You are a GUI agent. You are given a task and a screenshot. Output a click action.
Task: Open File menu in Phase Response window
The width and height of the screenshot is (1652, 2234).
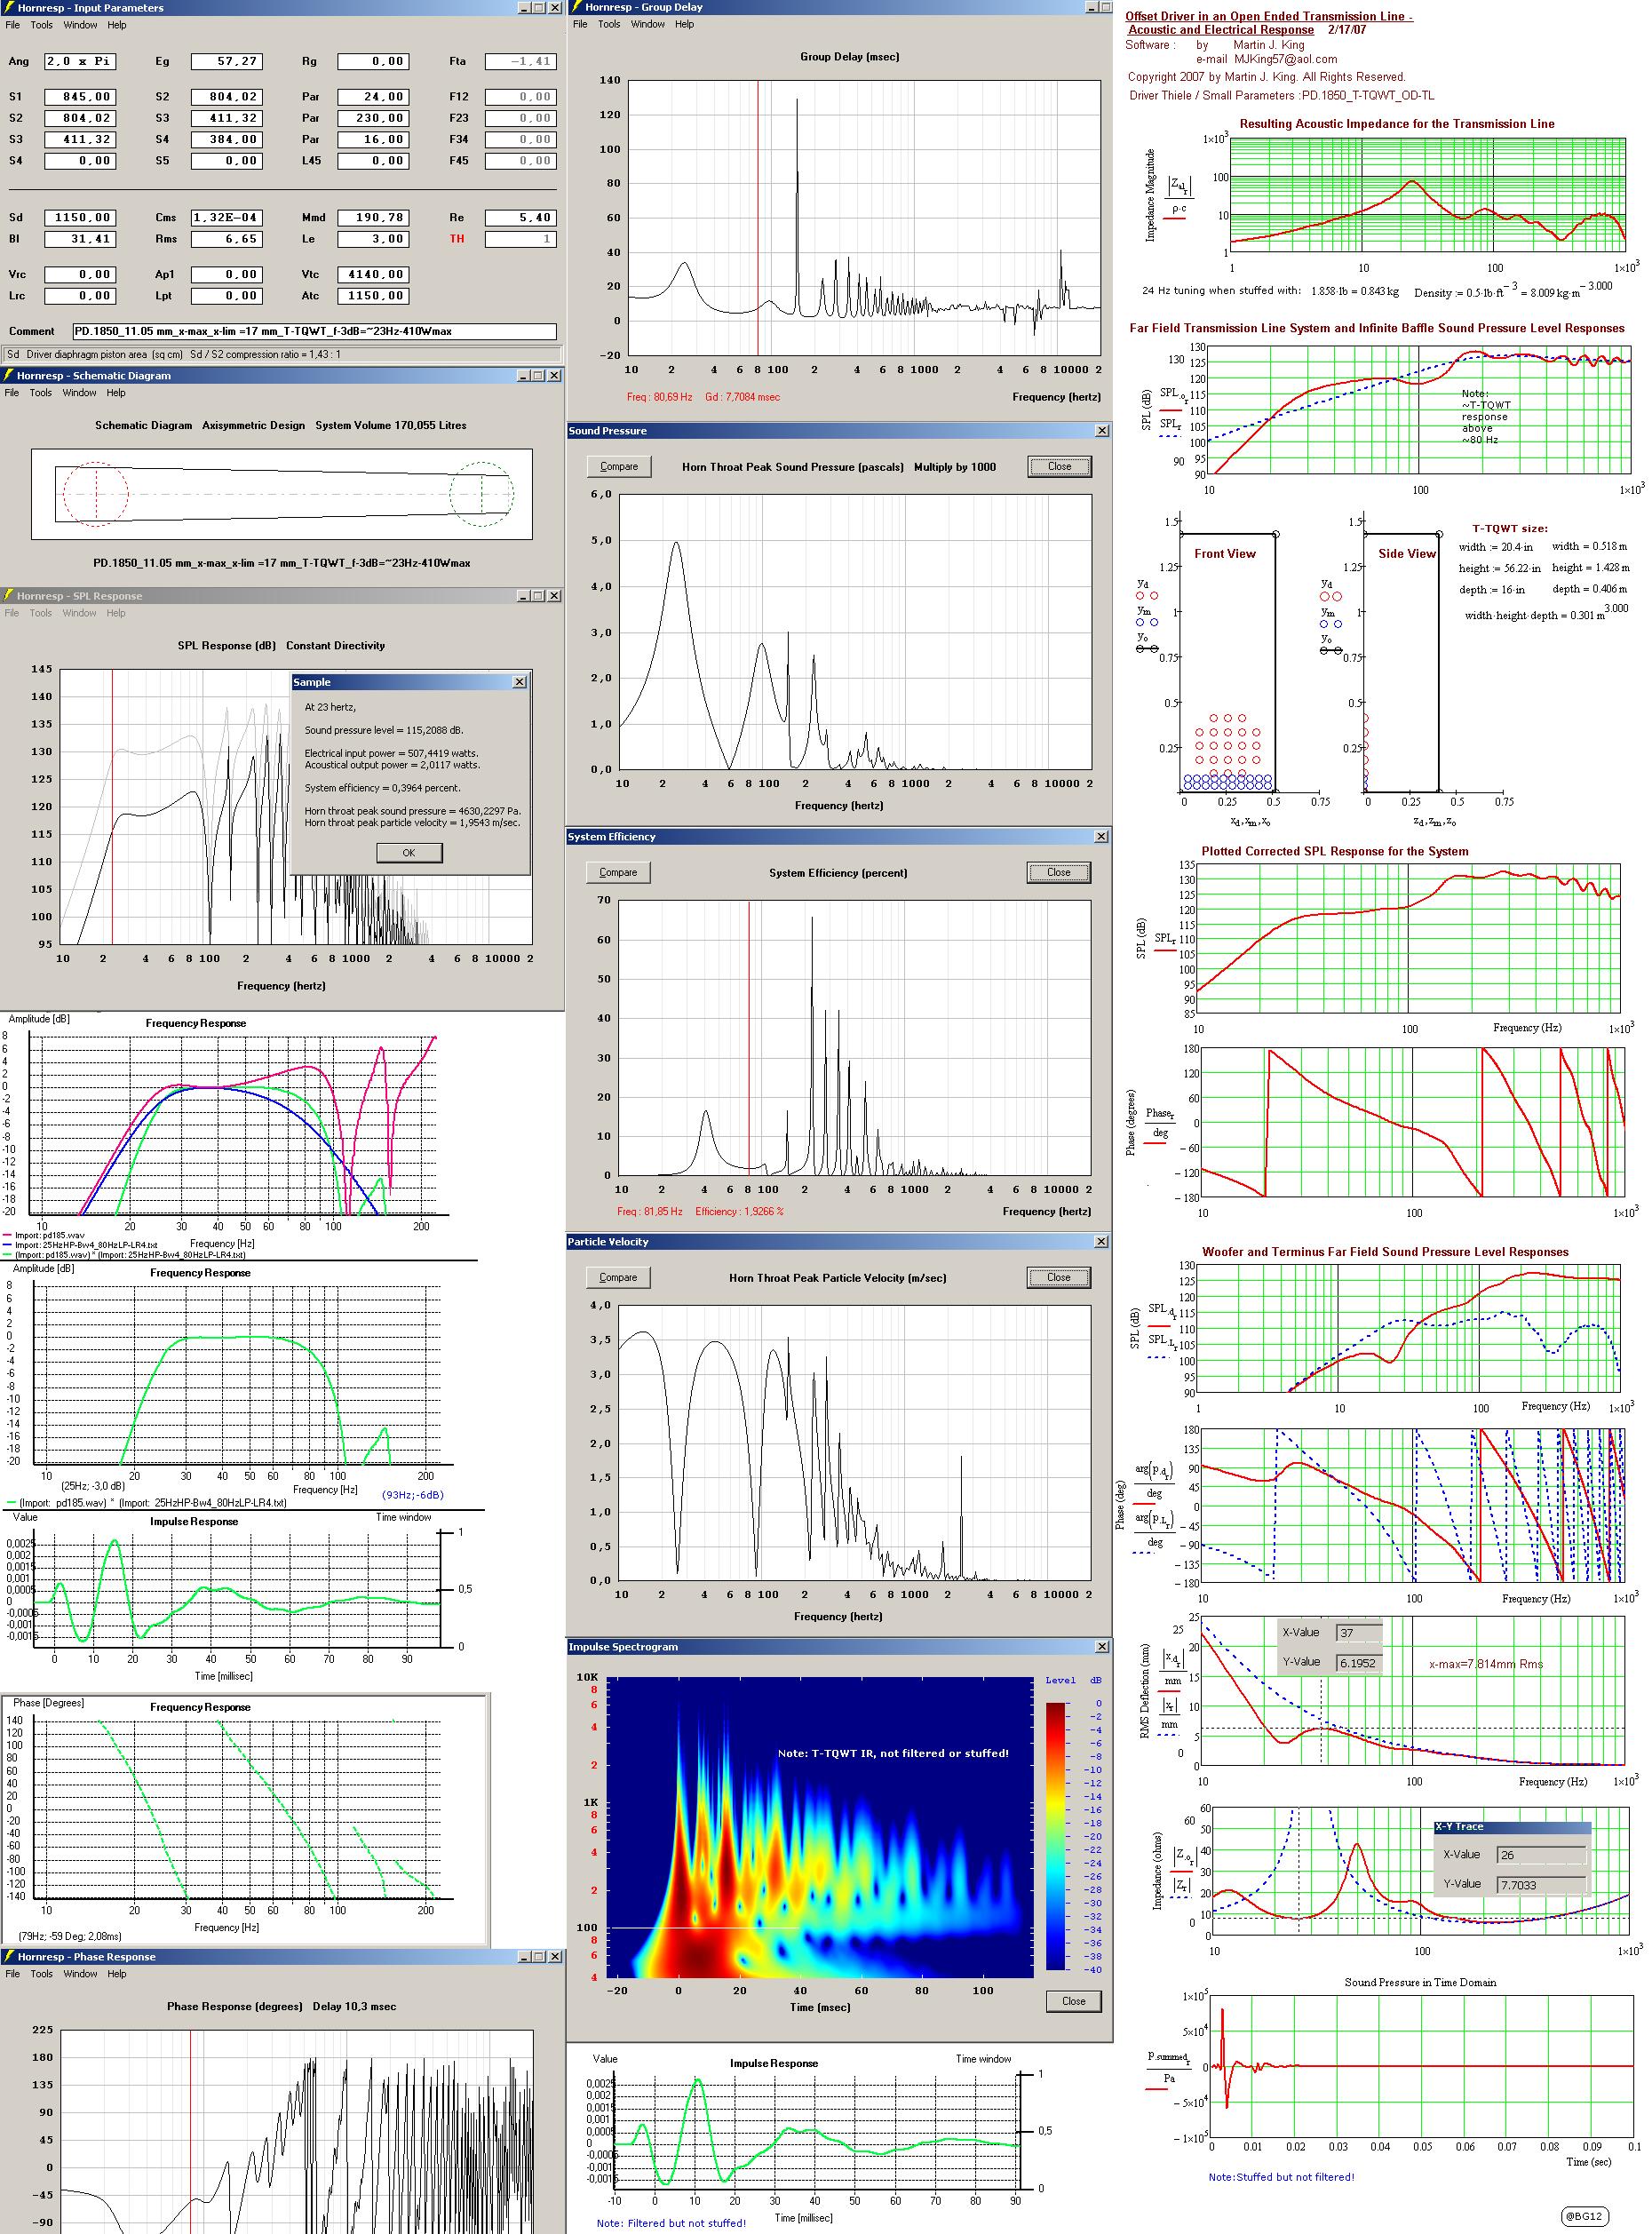tap(12, 1974)
